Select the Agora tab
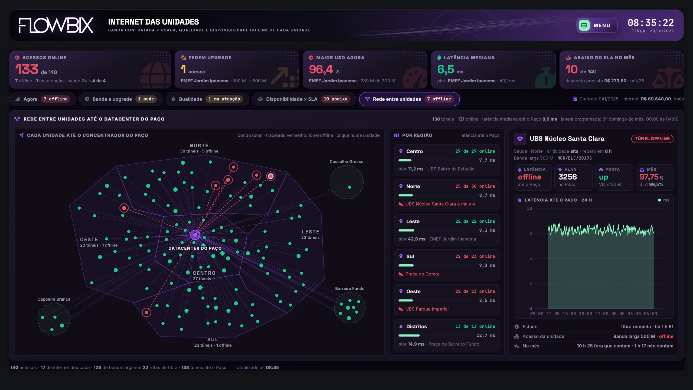The image size is (693, 390). pos(43,99)
